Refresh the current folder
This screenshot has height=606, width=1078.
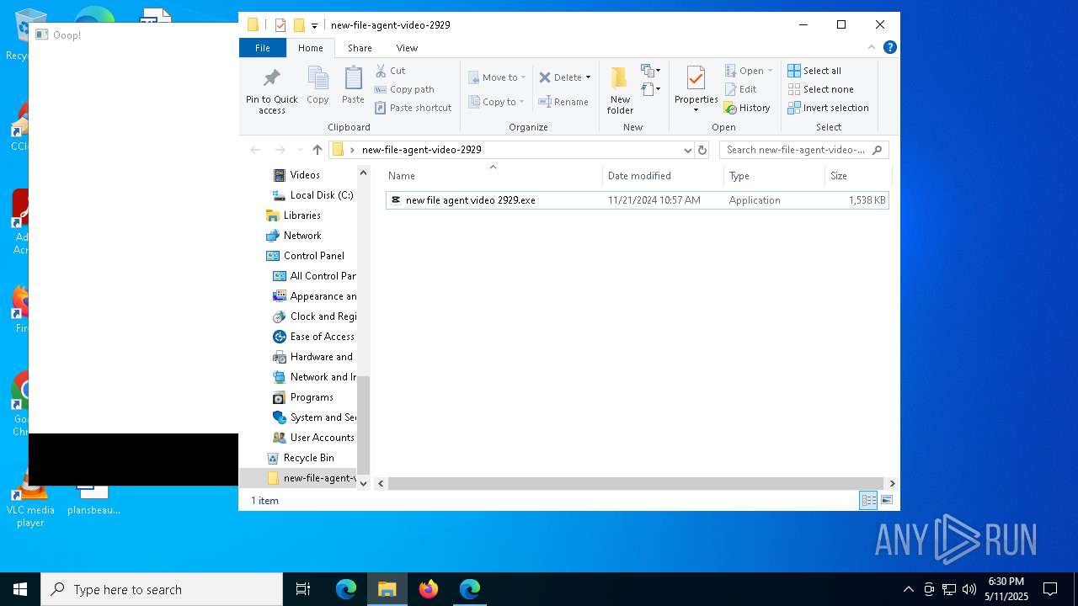point(702,150)
